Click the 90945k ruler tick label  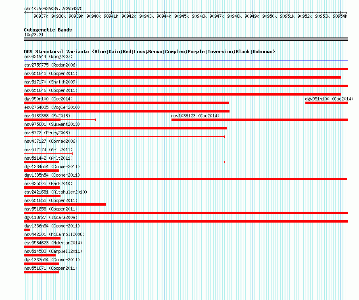coord(182,16)
